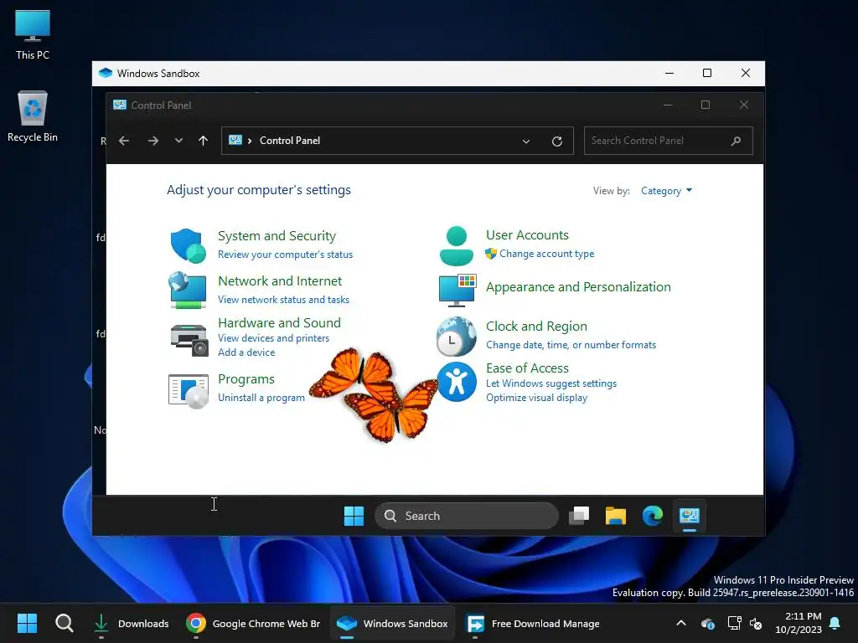Click the address bar Control Panel icon

point(235,141)
